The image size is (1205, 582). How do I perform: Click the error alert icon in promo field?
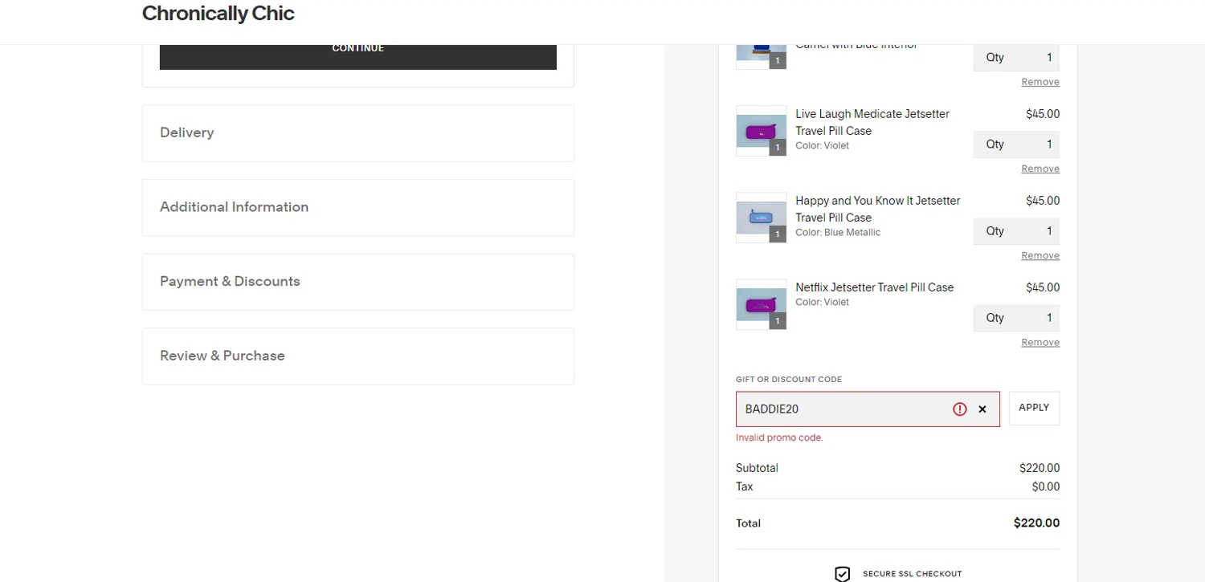[x=959, y=409]
